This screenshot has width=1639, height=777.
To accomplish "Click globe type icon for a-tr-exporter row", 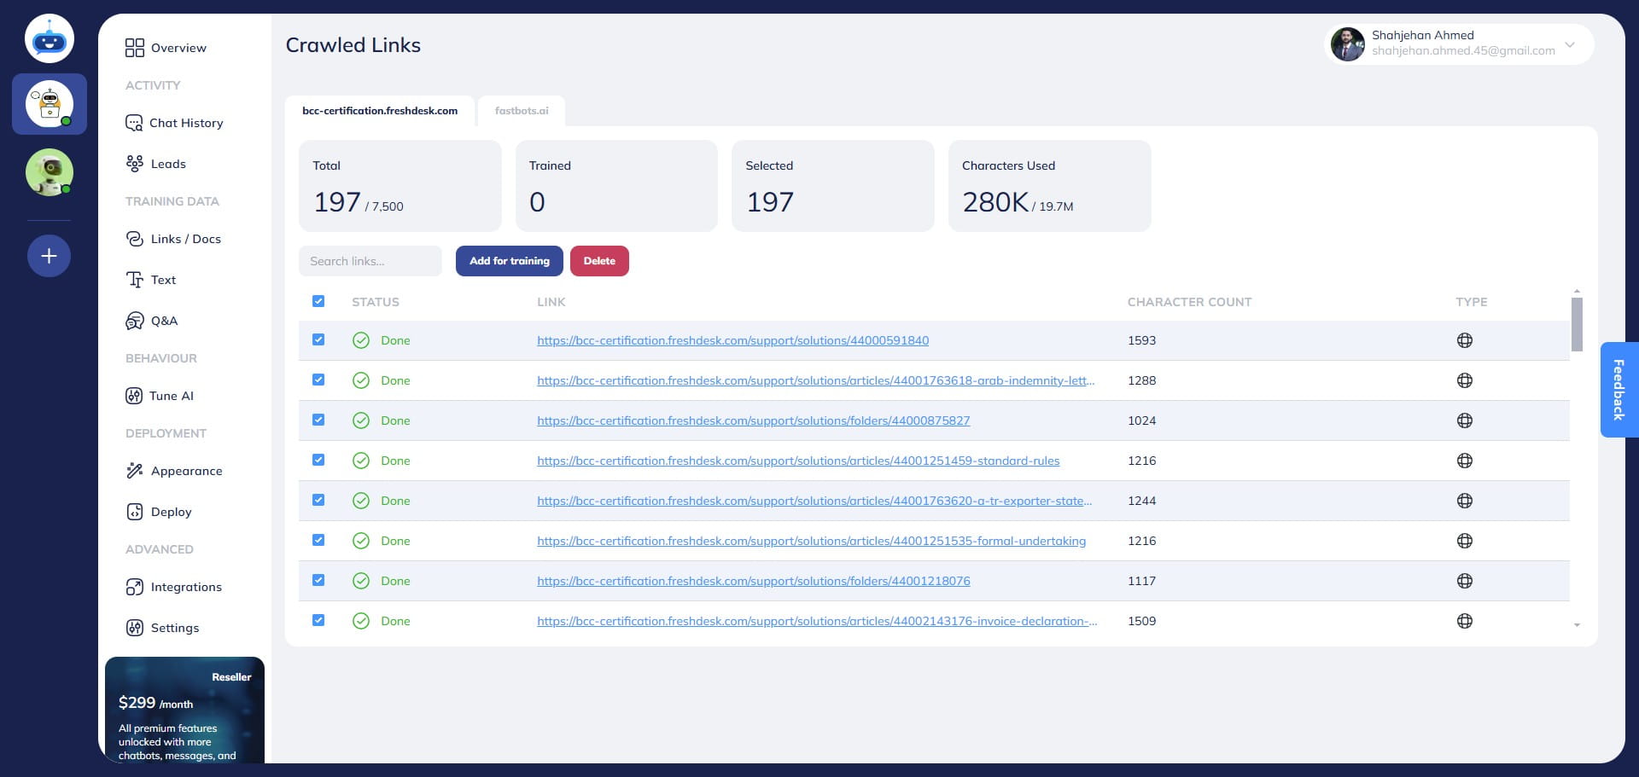I will pos(1465,501).
